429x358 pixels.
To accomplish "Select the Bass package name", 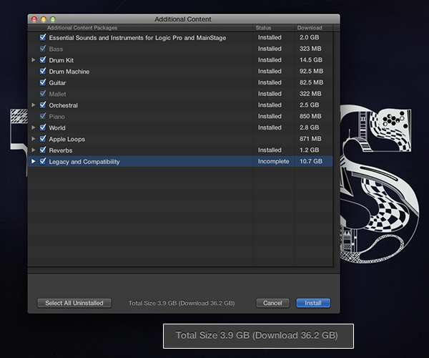I will point(56,49).
